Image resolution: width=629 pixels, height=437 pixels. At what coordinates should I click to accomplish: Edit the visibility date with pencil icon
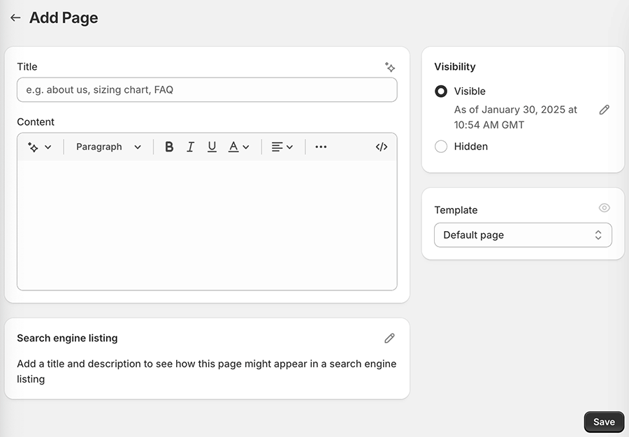(x=604, y=110)
